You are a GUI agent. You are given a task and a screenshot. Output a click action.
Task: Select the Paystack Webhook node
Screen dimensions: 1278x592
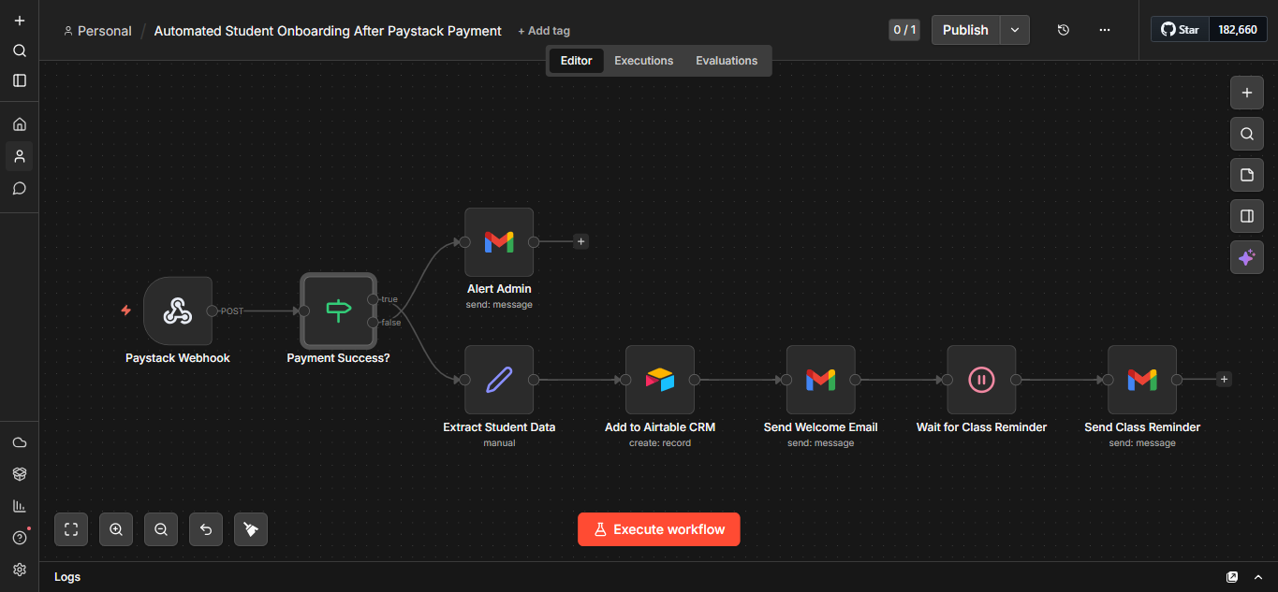178,310
